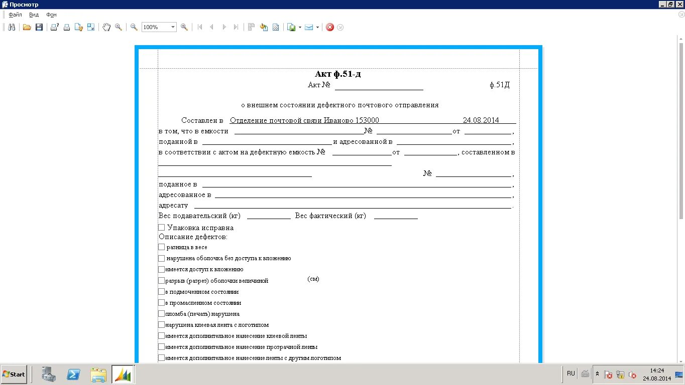This screenshot has width=685, height=385.
Task: Open Windows Explorer folder on taskbar
Action: click(98, 374)
